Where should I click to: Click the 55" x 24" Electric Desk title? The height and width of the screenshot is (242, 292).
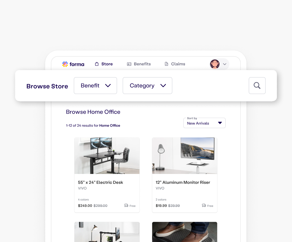[100, 182]
